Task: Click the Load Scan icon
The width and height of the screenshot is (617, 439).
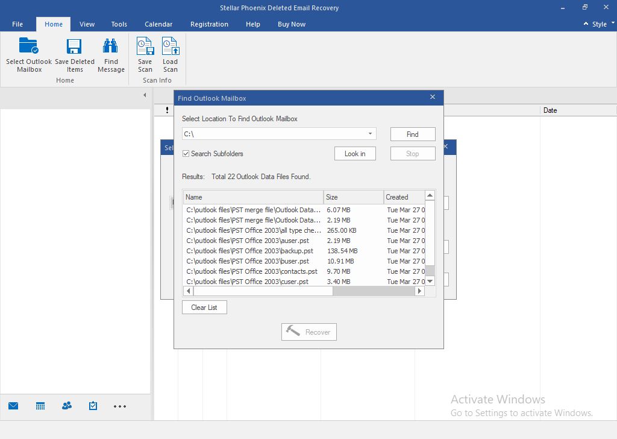Action: tap(171, 46)
